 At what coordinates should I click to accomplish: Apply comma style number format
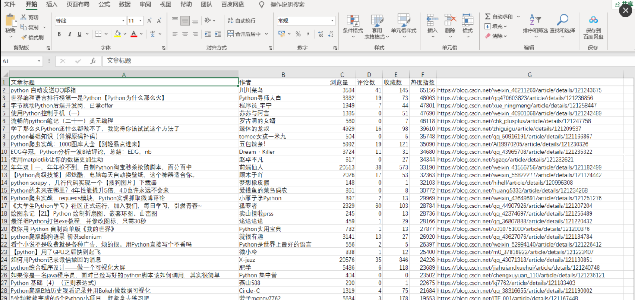click(308, 34)
